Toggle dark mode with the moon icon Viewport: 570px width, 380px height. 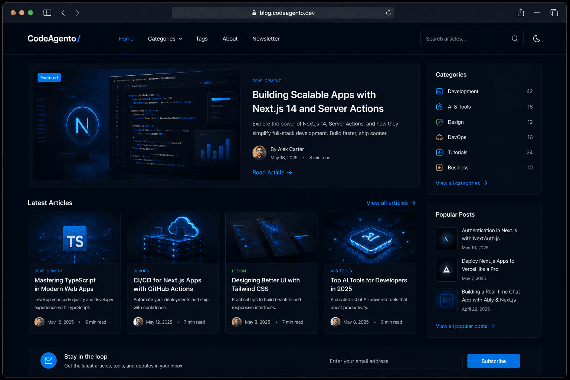pos(537,39)
